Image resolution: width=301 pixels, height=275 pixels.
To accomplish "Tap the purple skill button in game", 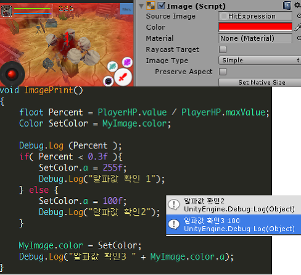I will click(127, 62).
